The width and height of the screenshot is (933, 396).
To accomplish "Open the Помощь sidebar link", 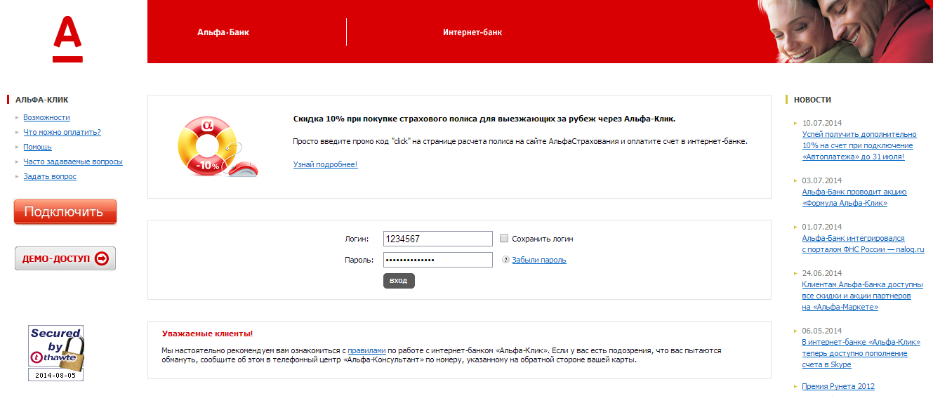I will (x=37, y=147).
